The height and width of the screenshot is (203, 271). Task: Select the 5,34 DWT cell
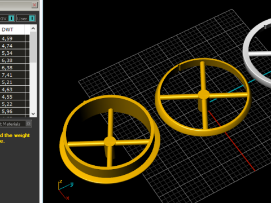12,53
